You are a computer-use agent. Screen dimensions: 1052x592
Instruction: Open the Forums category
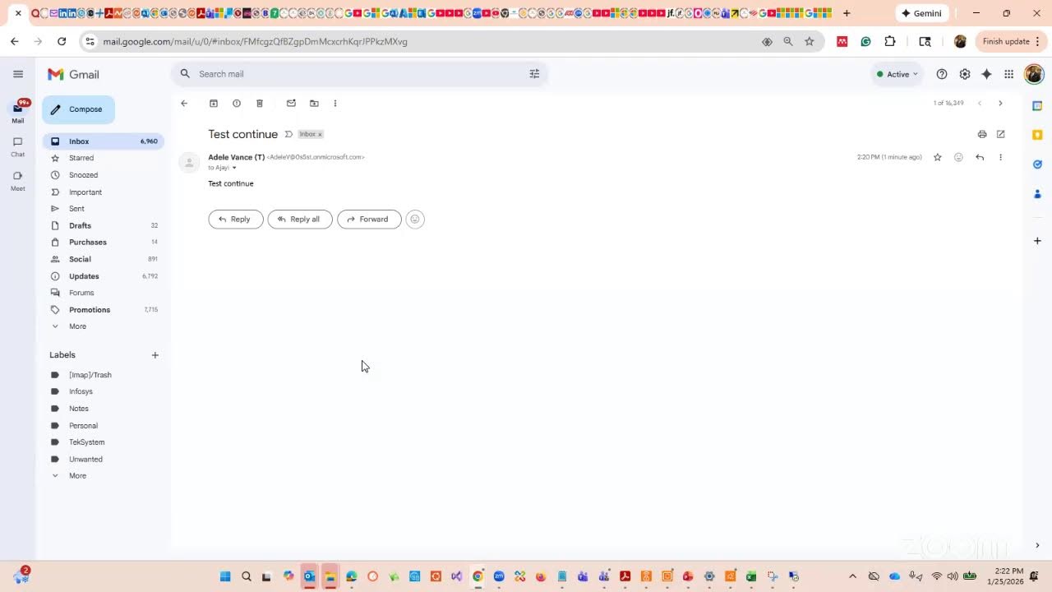104,293
